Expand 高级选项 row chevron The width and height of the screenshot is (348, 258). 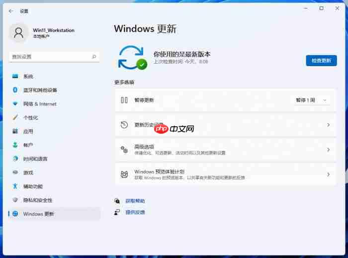pos(328,150)
